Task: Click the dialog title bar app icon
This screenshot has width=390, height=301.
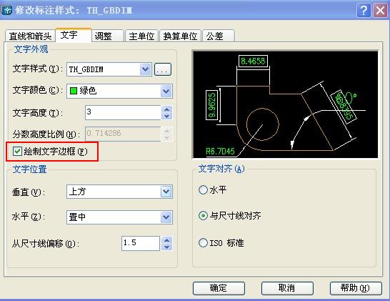Action: point(6,10)
